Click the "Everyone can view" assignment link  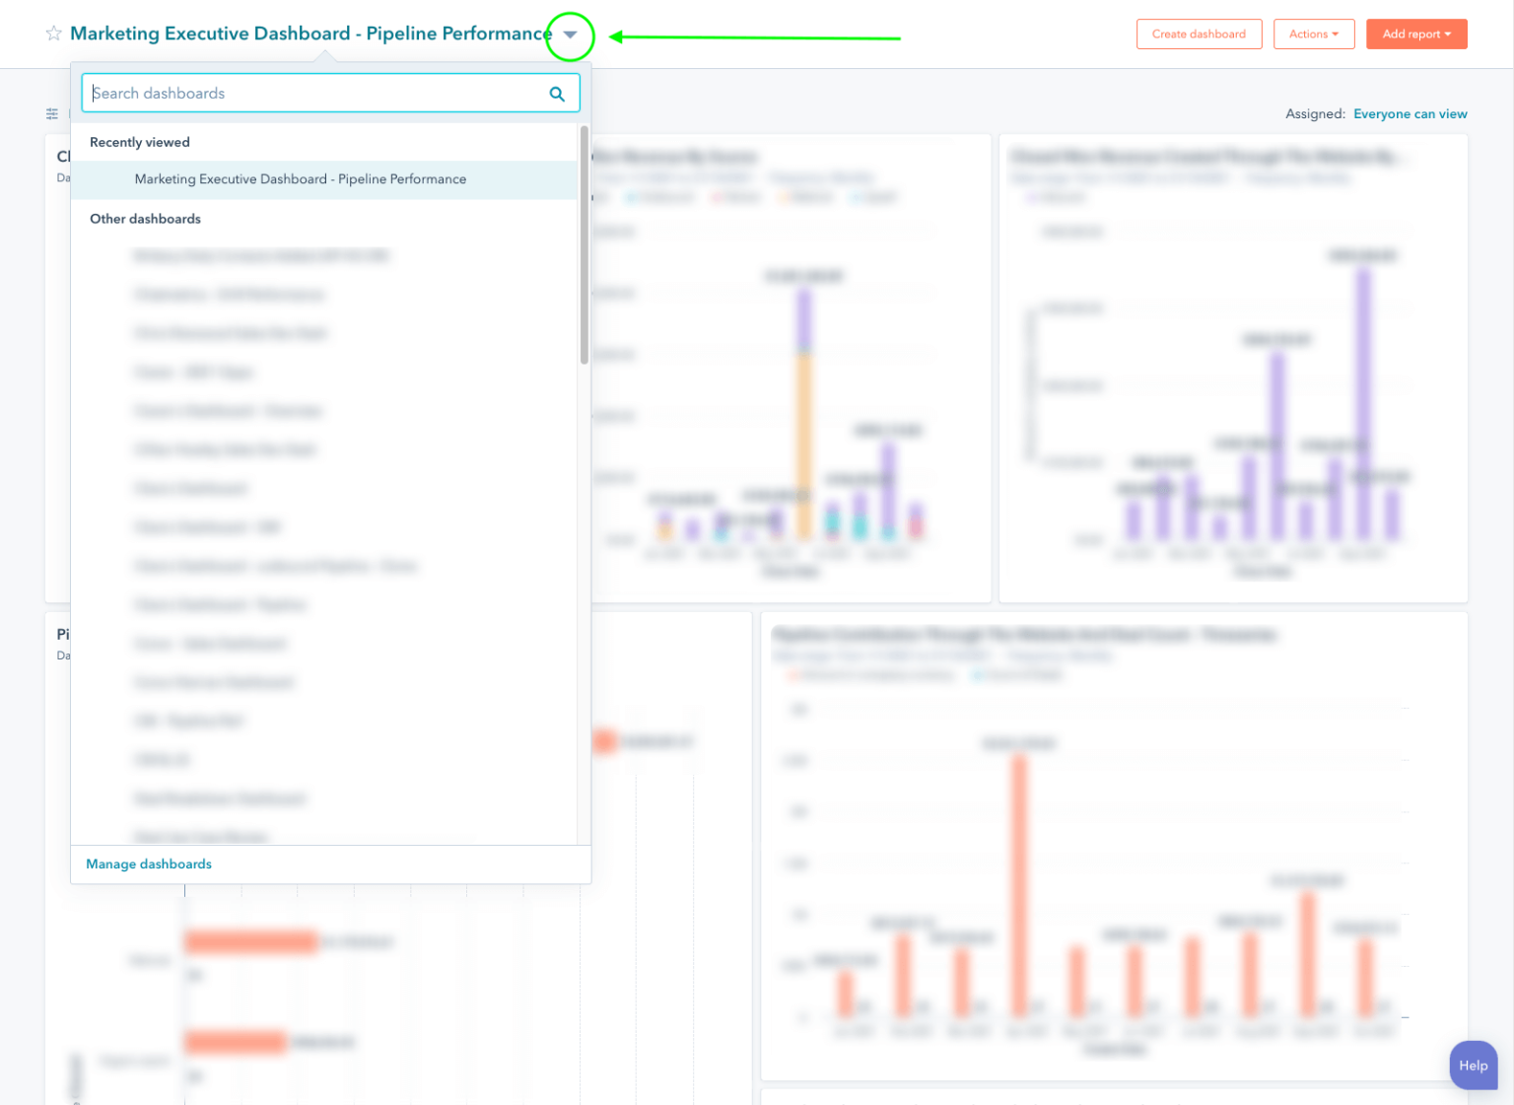click(x=1411, y=113)
